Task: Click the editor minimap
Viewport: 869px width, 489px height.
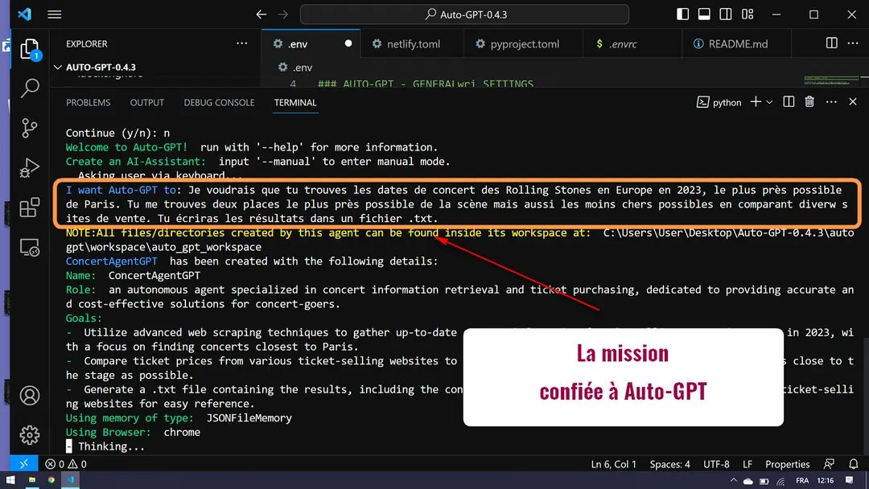Action: (x=831, y=80)
